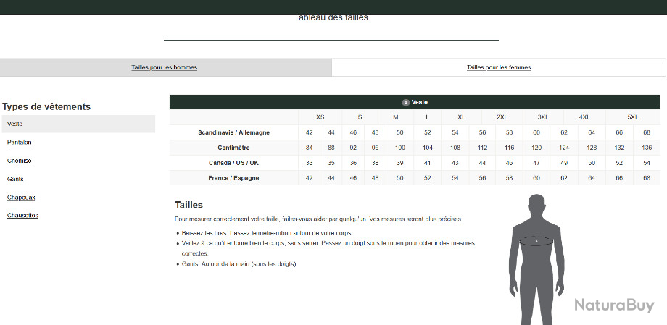Click the Types de vêtements heading
Screen dimensions: 667x325
46,106
